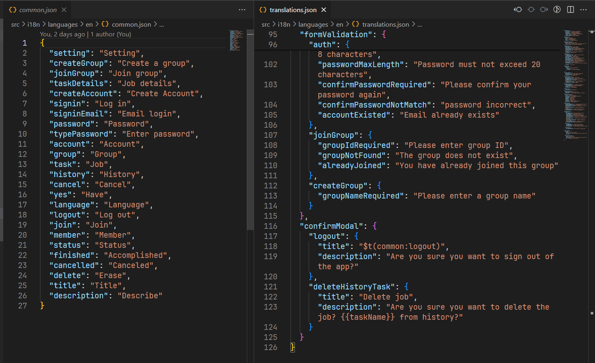The width and height of the screenshot is (595, 363).
Task: Click the opening brace on common.json line 1
Action: pos(42,43)
